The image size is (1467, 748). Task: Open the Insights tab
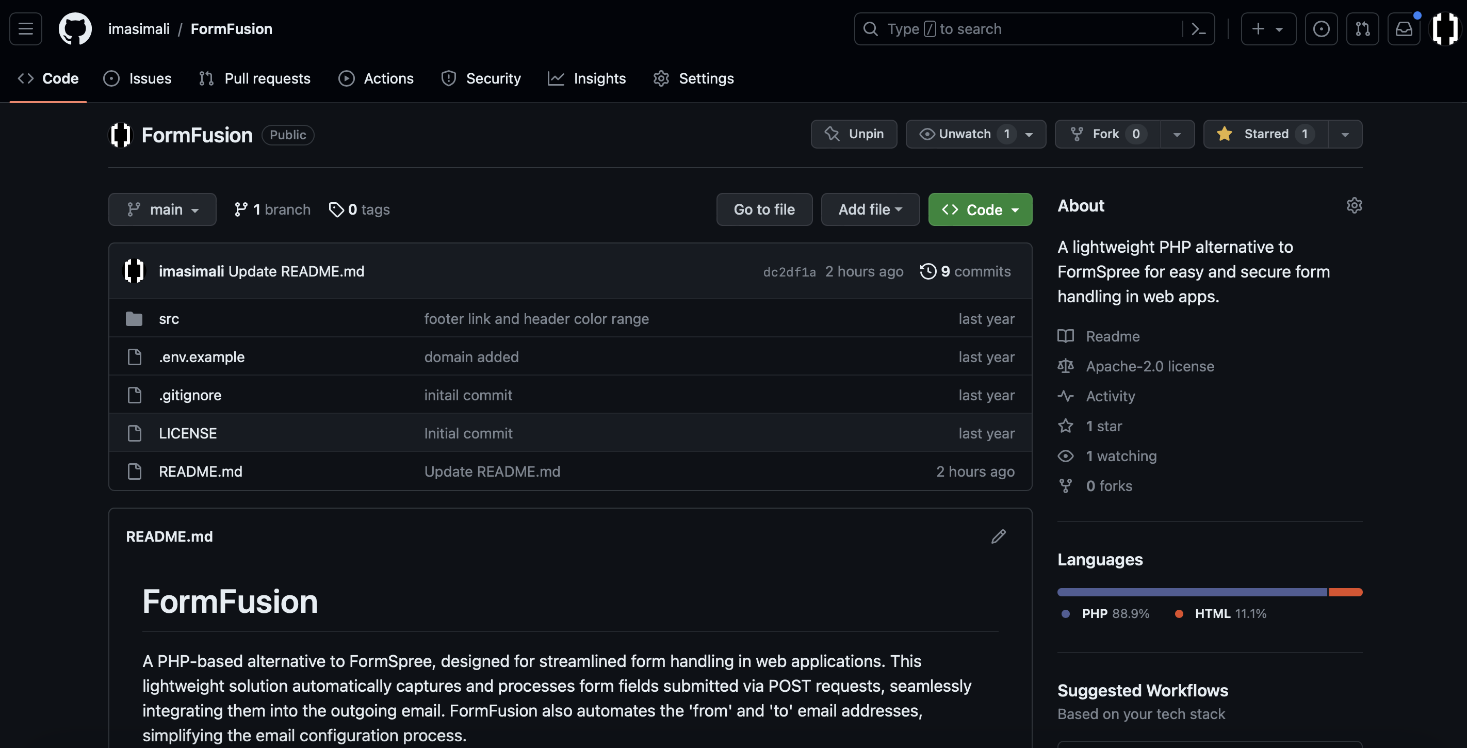click(x=586, y=78)
